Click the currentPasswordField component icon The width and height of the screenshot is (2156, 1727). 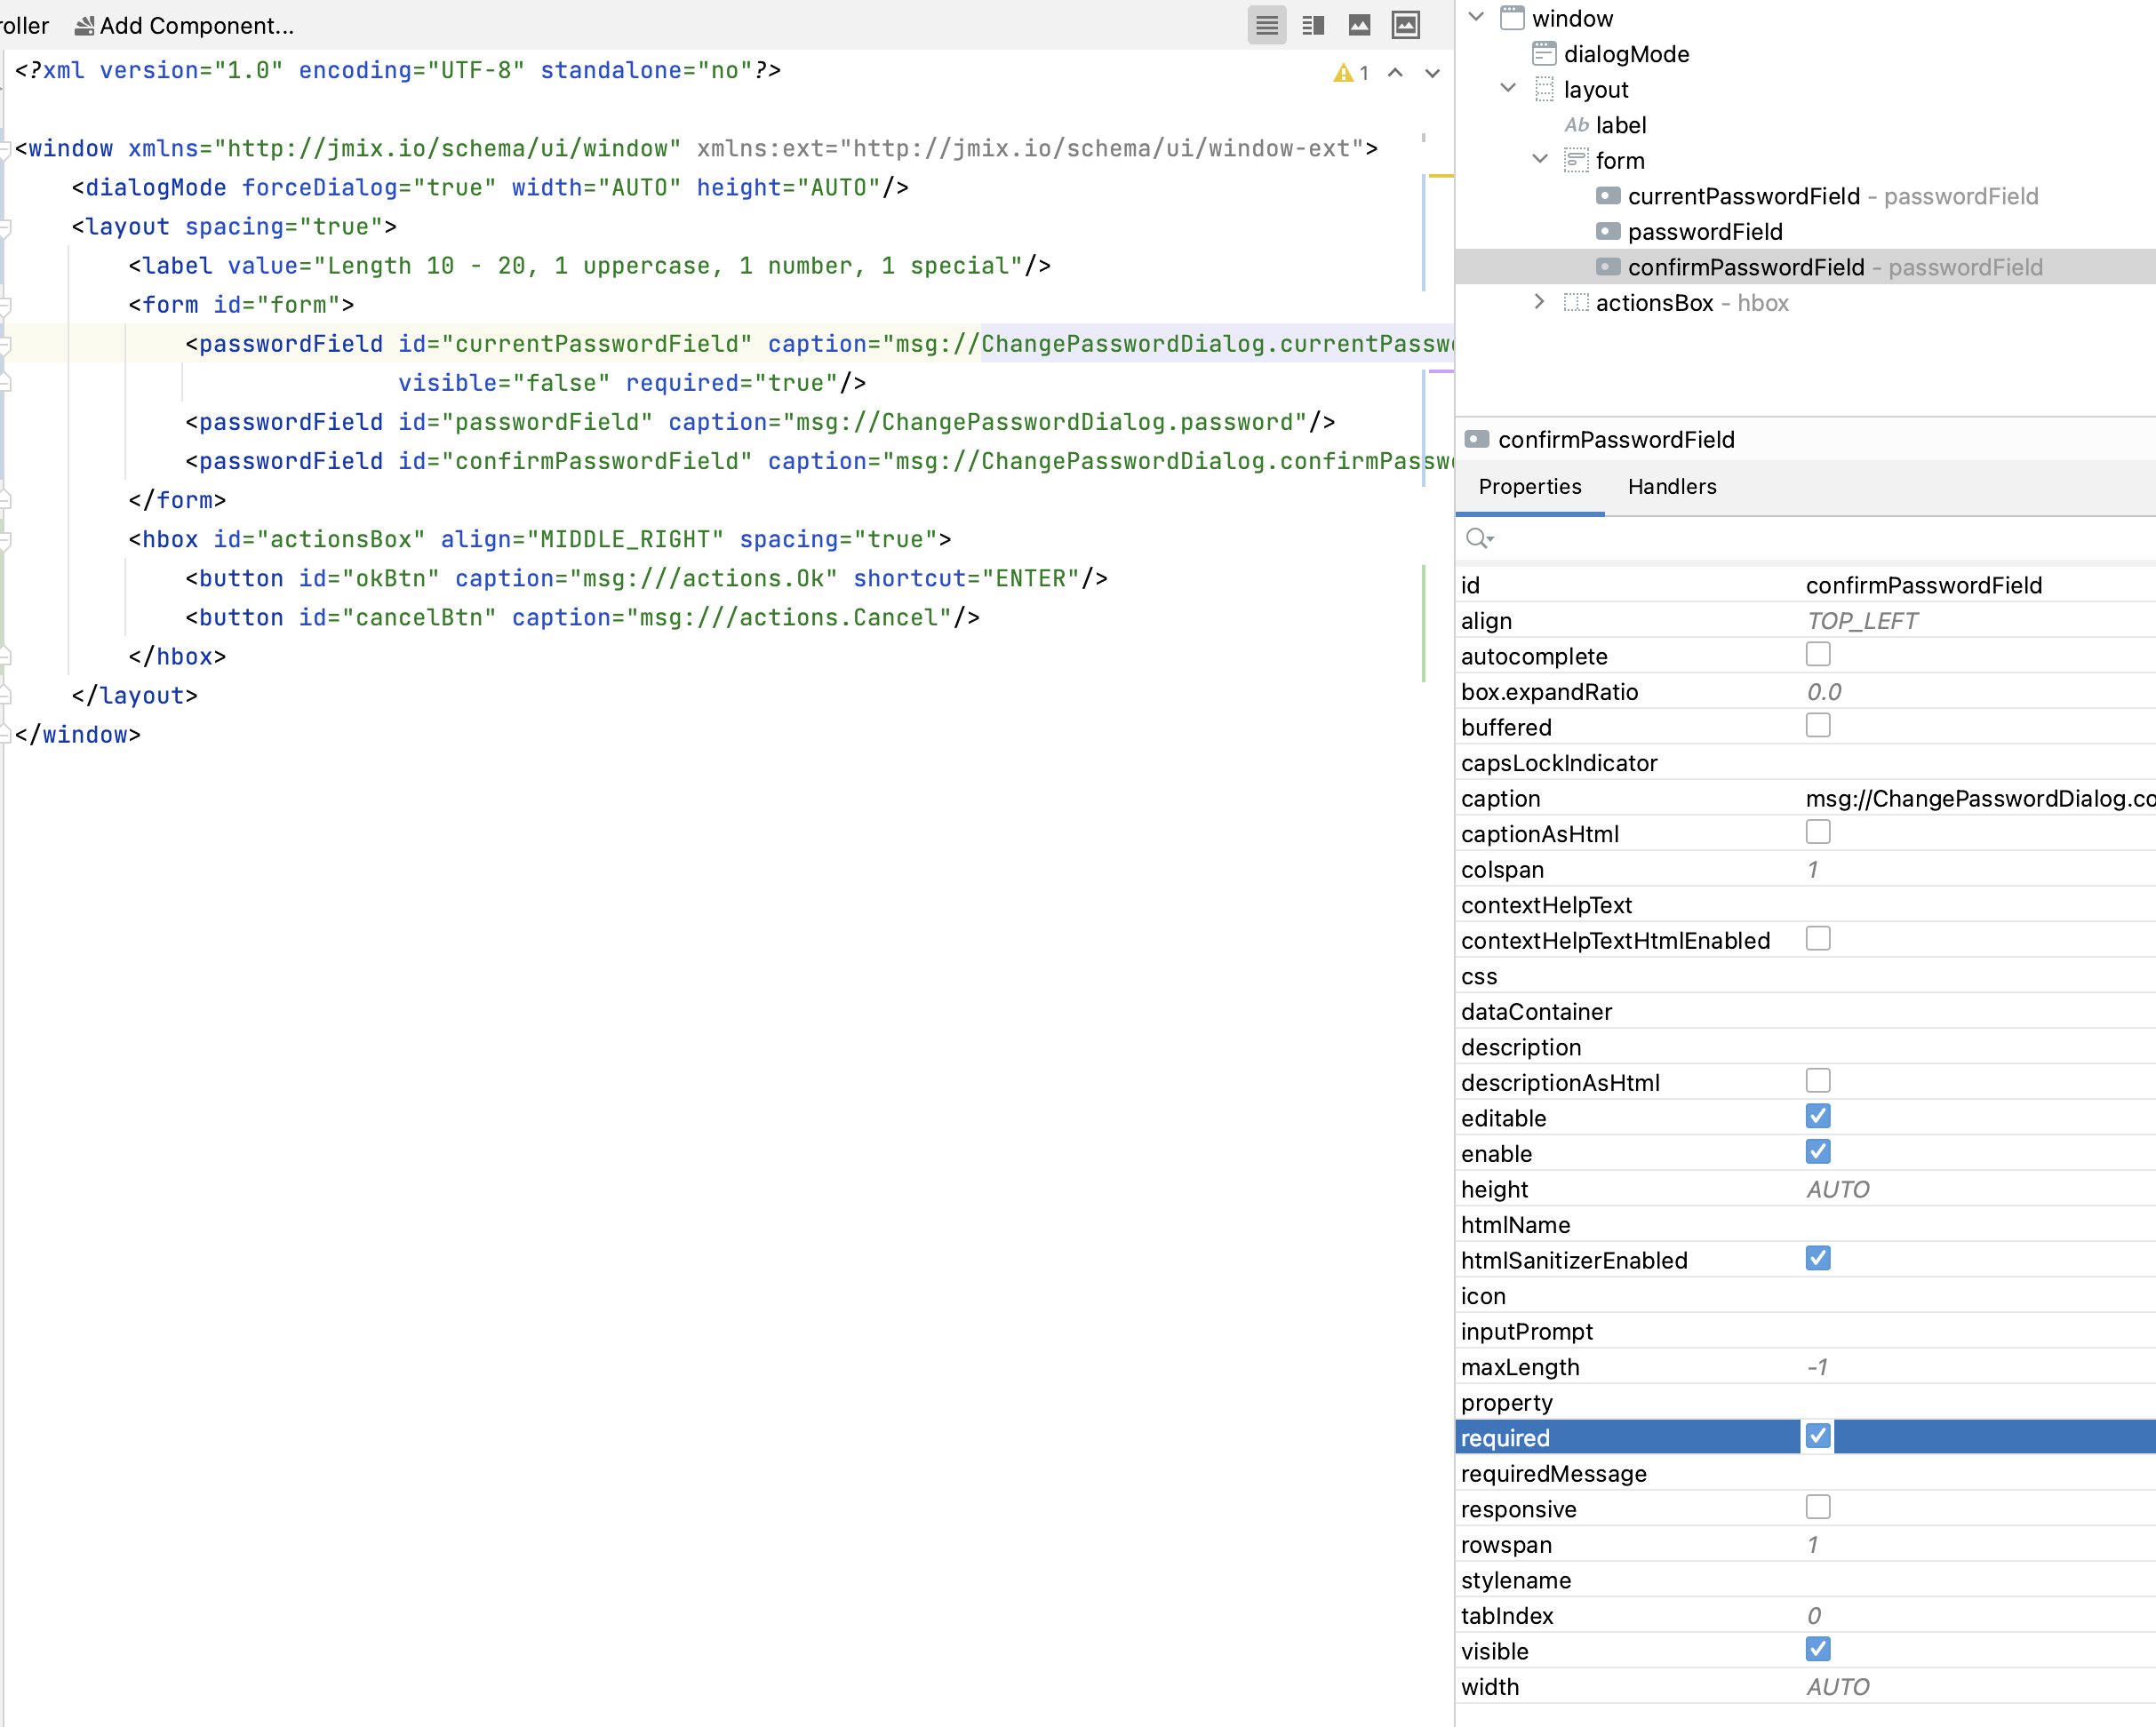pyautogui.click(x=1608, y=195)
